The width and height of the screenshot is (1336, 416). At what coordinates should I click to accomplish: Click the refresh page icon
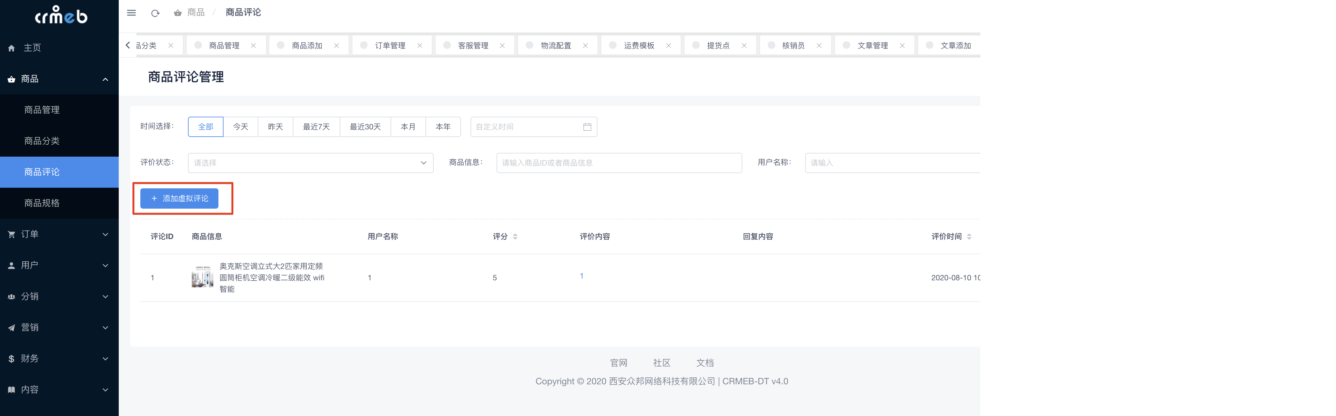[155, 13]
